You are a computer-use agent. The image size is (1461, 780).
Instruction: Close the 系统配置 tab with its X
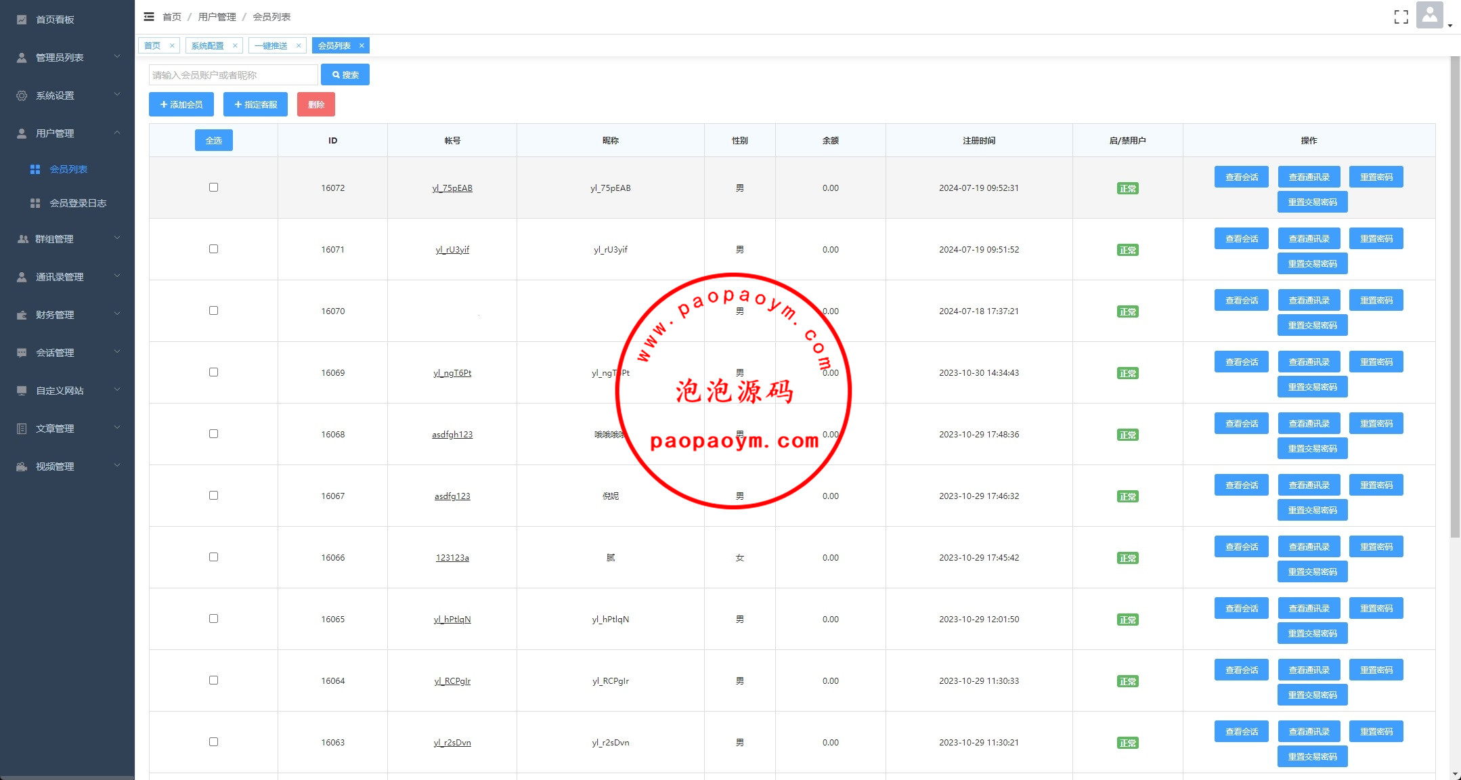(235, 45)
